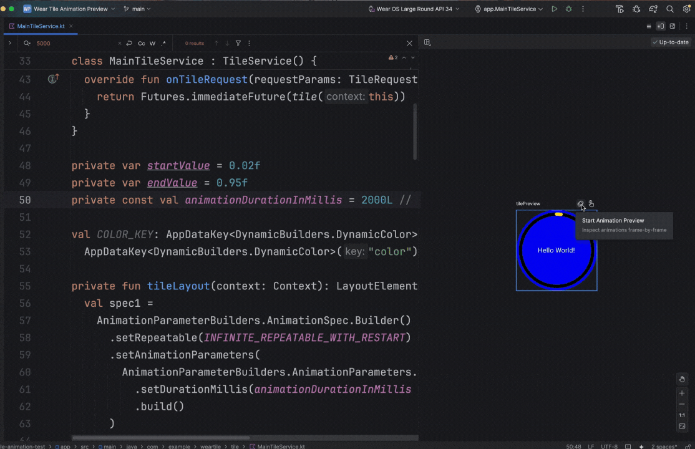
Task: Switch editor to Code-only view
Action: point(649,26)
